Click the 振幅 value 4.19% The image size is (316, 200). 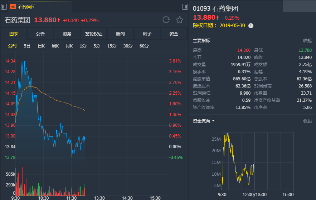(x=305, y=72)
